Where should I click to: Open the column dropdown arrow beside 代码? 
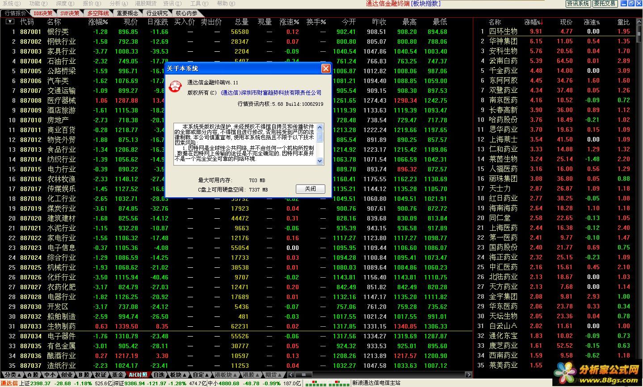coord(10,21)
